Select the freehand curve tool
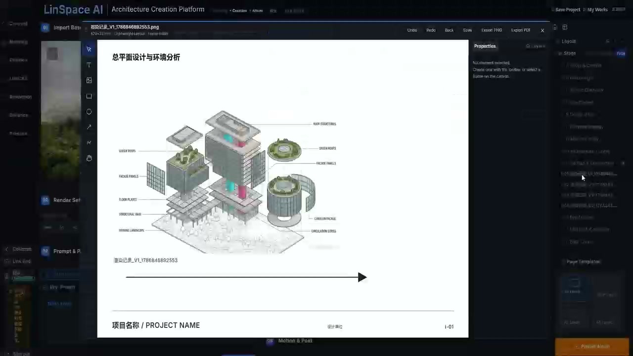This screenshot has width=633, height=356. click(x=89, y=142)
